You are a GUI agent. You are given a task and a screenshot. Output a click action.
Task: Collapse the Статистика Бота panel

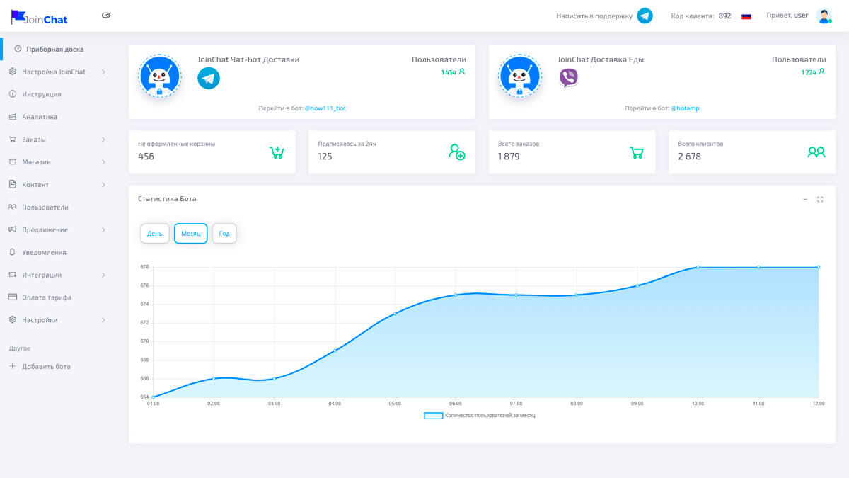805,200
